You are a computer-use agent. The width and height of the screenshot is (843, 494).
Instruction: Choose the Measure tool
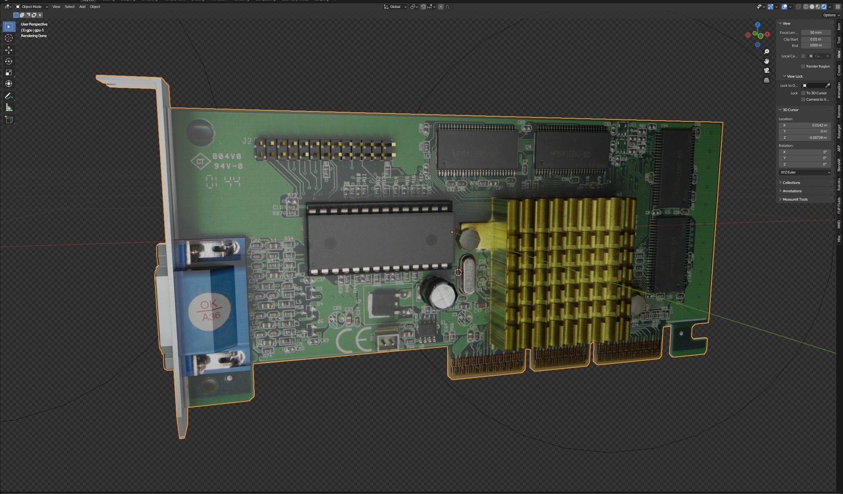point(8,107)
